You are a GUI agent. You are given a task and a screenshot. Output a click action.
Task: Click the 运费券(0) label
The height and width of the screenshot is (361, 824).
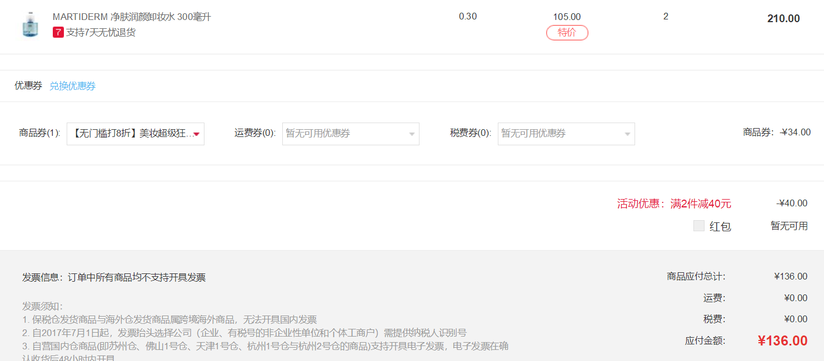(x=255, y=133)
